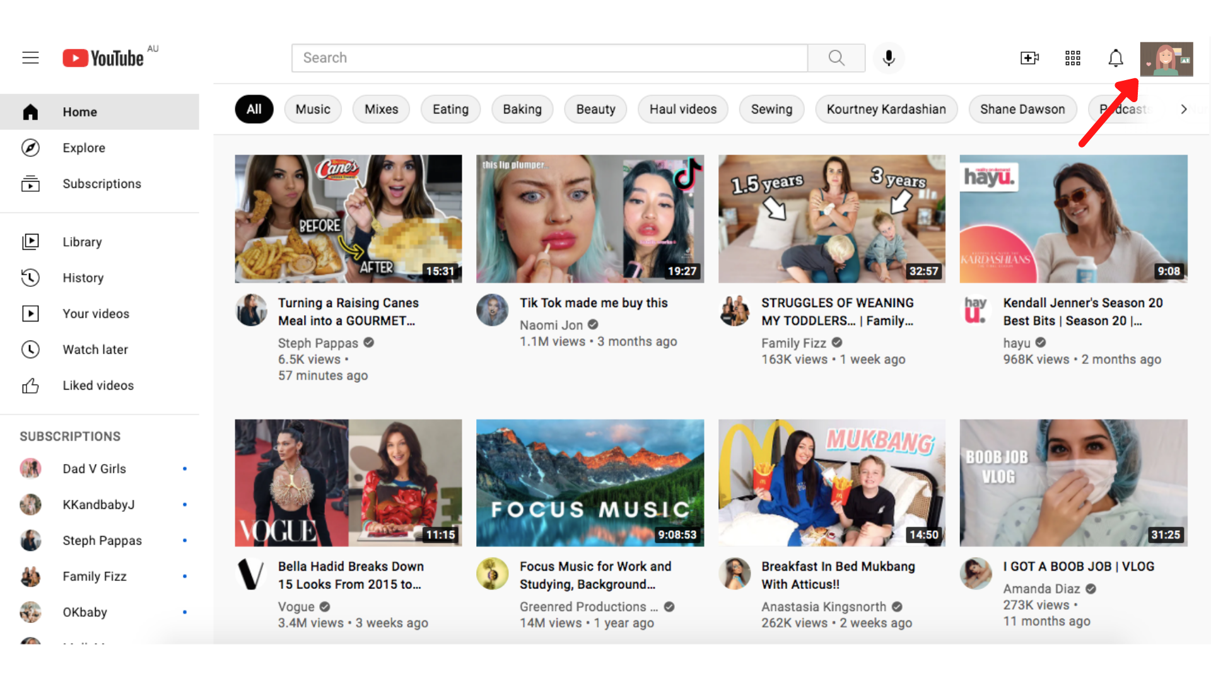This screenshot has height=681, width=1211.
Task: Open hayu channel name under video
Action: pyautogui.click(x=1017, y=343)
